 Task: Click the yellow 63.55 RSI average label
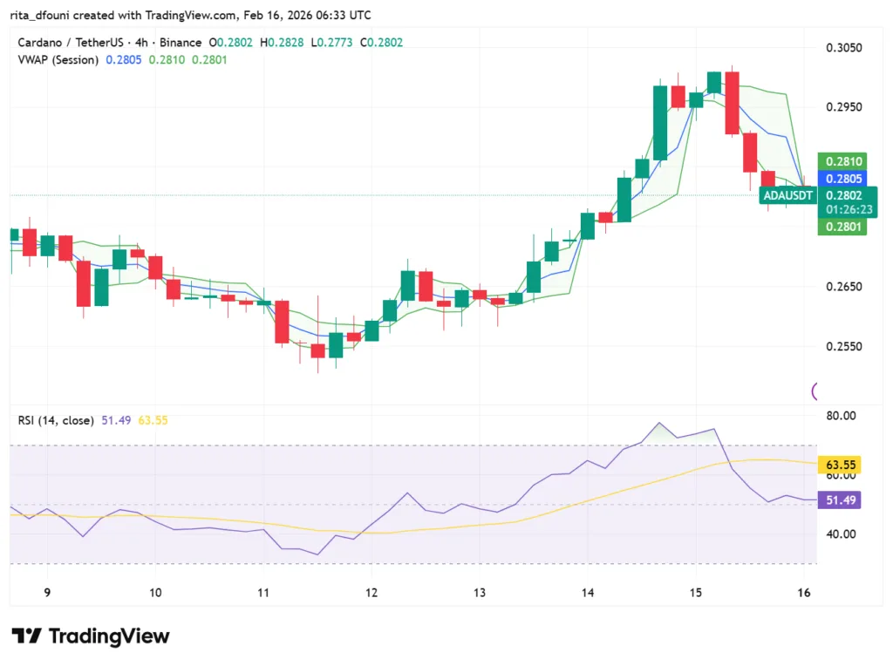(840, 465)
